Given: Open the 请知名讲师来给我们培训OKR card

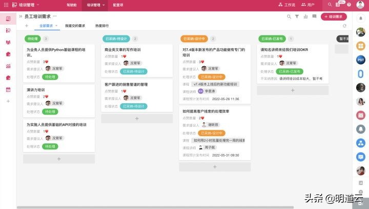Looking at the screenshot, I should (293, 64).
